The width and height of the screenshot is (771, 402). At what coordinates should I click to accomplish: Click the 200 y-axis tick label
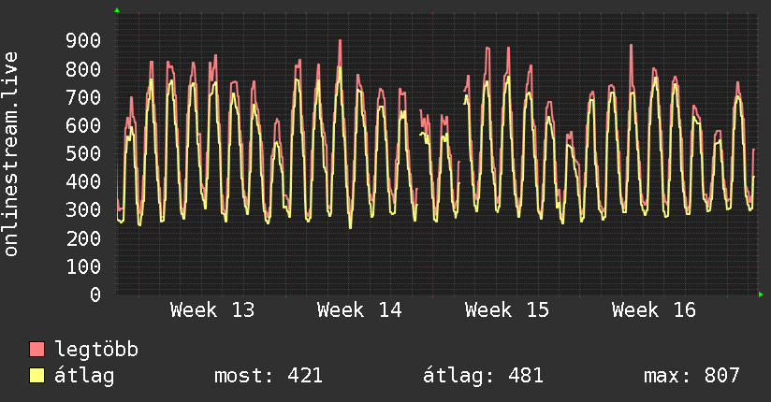click(83, 238)
